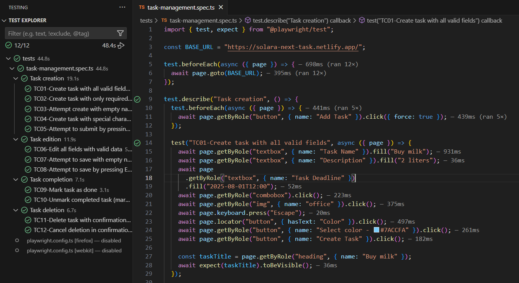Collapse the Task creation group

point(16,79)
